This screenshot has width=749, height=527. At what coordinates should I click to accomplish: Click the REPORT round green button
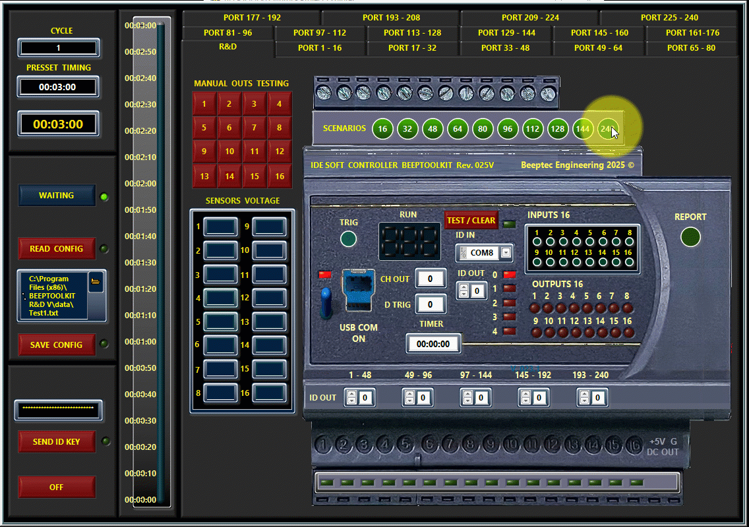click(690, 236)
